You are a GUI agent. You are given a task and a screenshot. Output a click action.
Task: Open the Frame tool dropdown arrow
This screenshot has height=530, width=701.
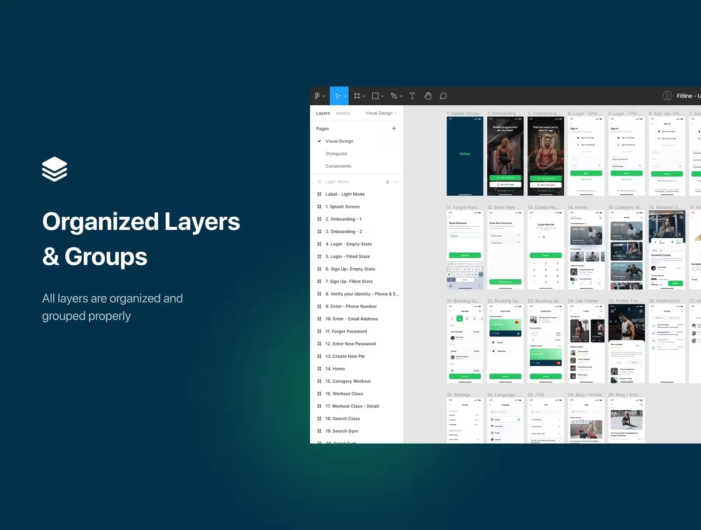(x=364, y=96)
